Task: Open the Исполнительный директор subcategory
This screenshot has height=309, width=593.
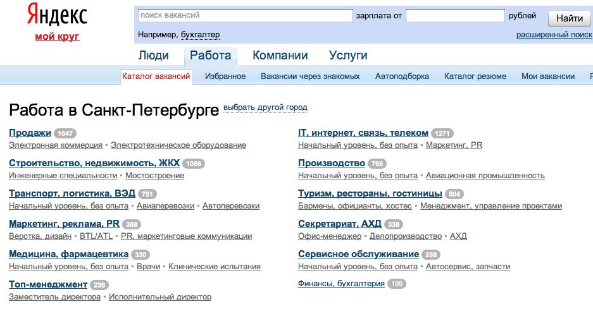Action: click(x=159, y=297)
